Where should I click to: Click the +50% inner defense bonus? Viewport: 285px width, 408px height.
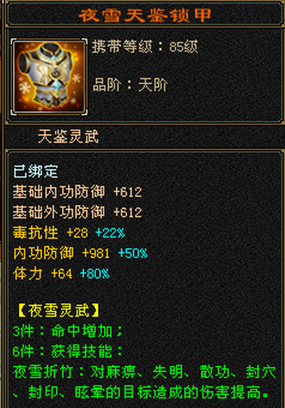pyautogui.click(x=133, y=253)
